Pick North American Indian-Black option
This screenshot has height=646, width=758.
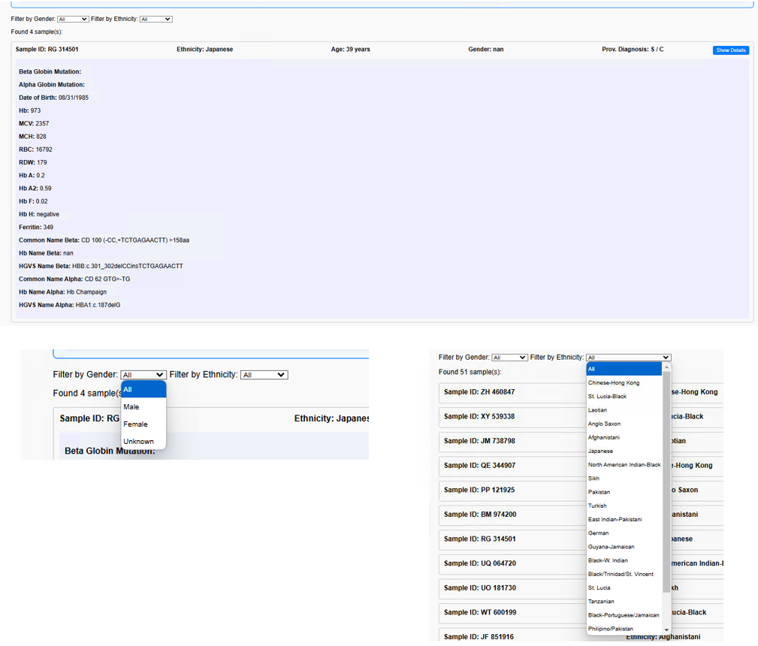624,465
